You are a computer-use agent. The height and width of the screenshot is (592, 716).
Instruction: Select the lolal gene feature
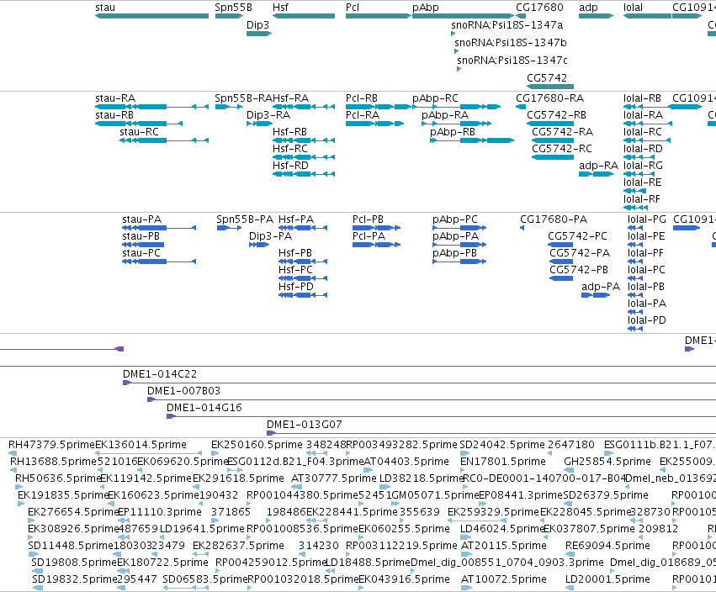tap(647, 16)
